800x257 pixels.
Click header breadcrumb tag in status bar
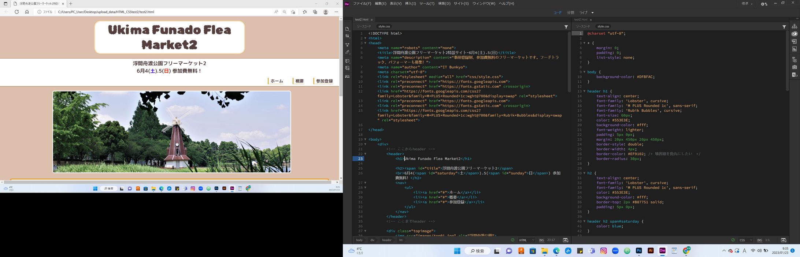[387, 240]
